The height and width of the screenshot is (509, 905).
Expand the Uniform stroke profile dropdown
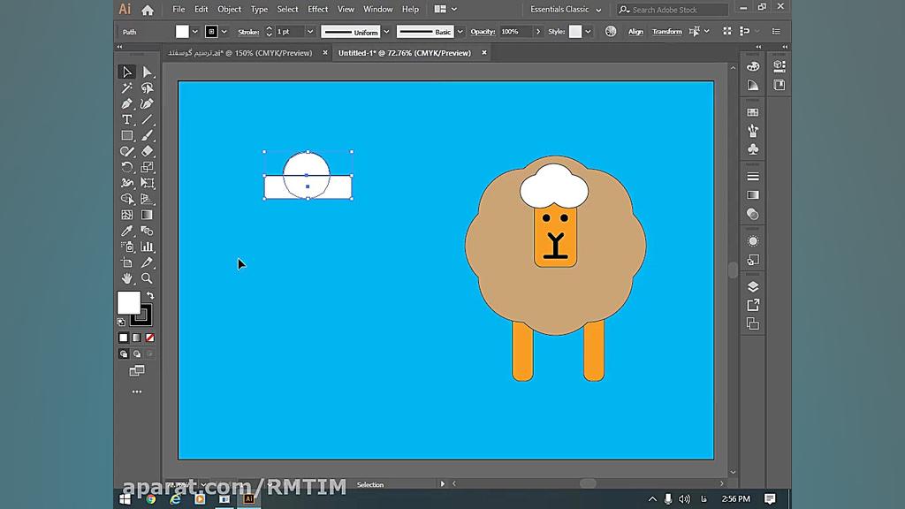click(x=386, y=32)
